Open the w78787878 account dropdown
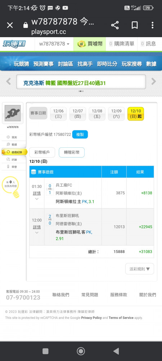Screen dimensions: 162x361 point(54,44)
